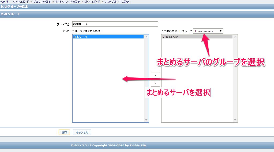Click empty area inside the その他のホスト list box
The height and width of the screenshot is (152, 274).
tap(197, 102)
